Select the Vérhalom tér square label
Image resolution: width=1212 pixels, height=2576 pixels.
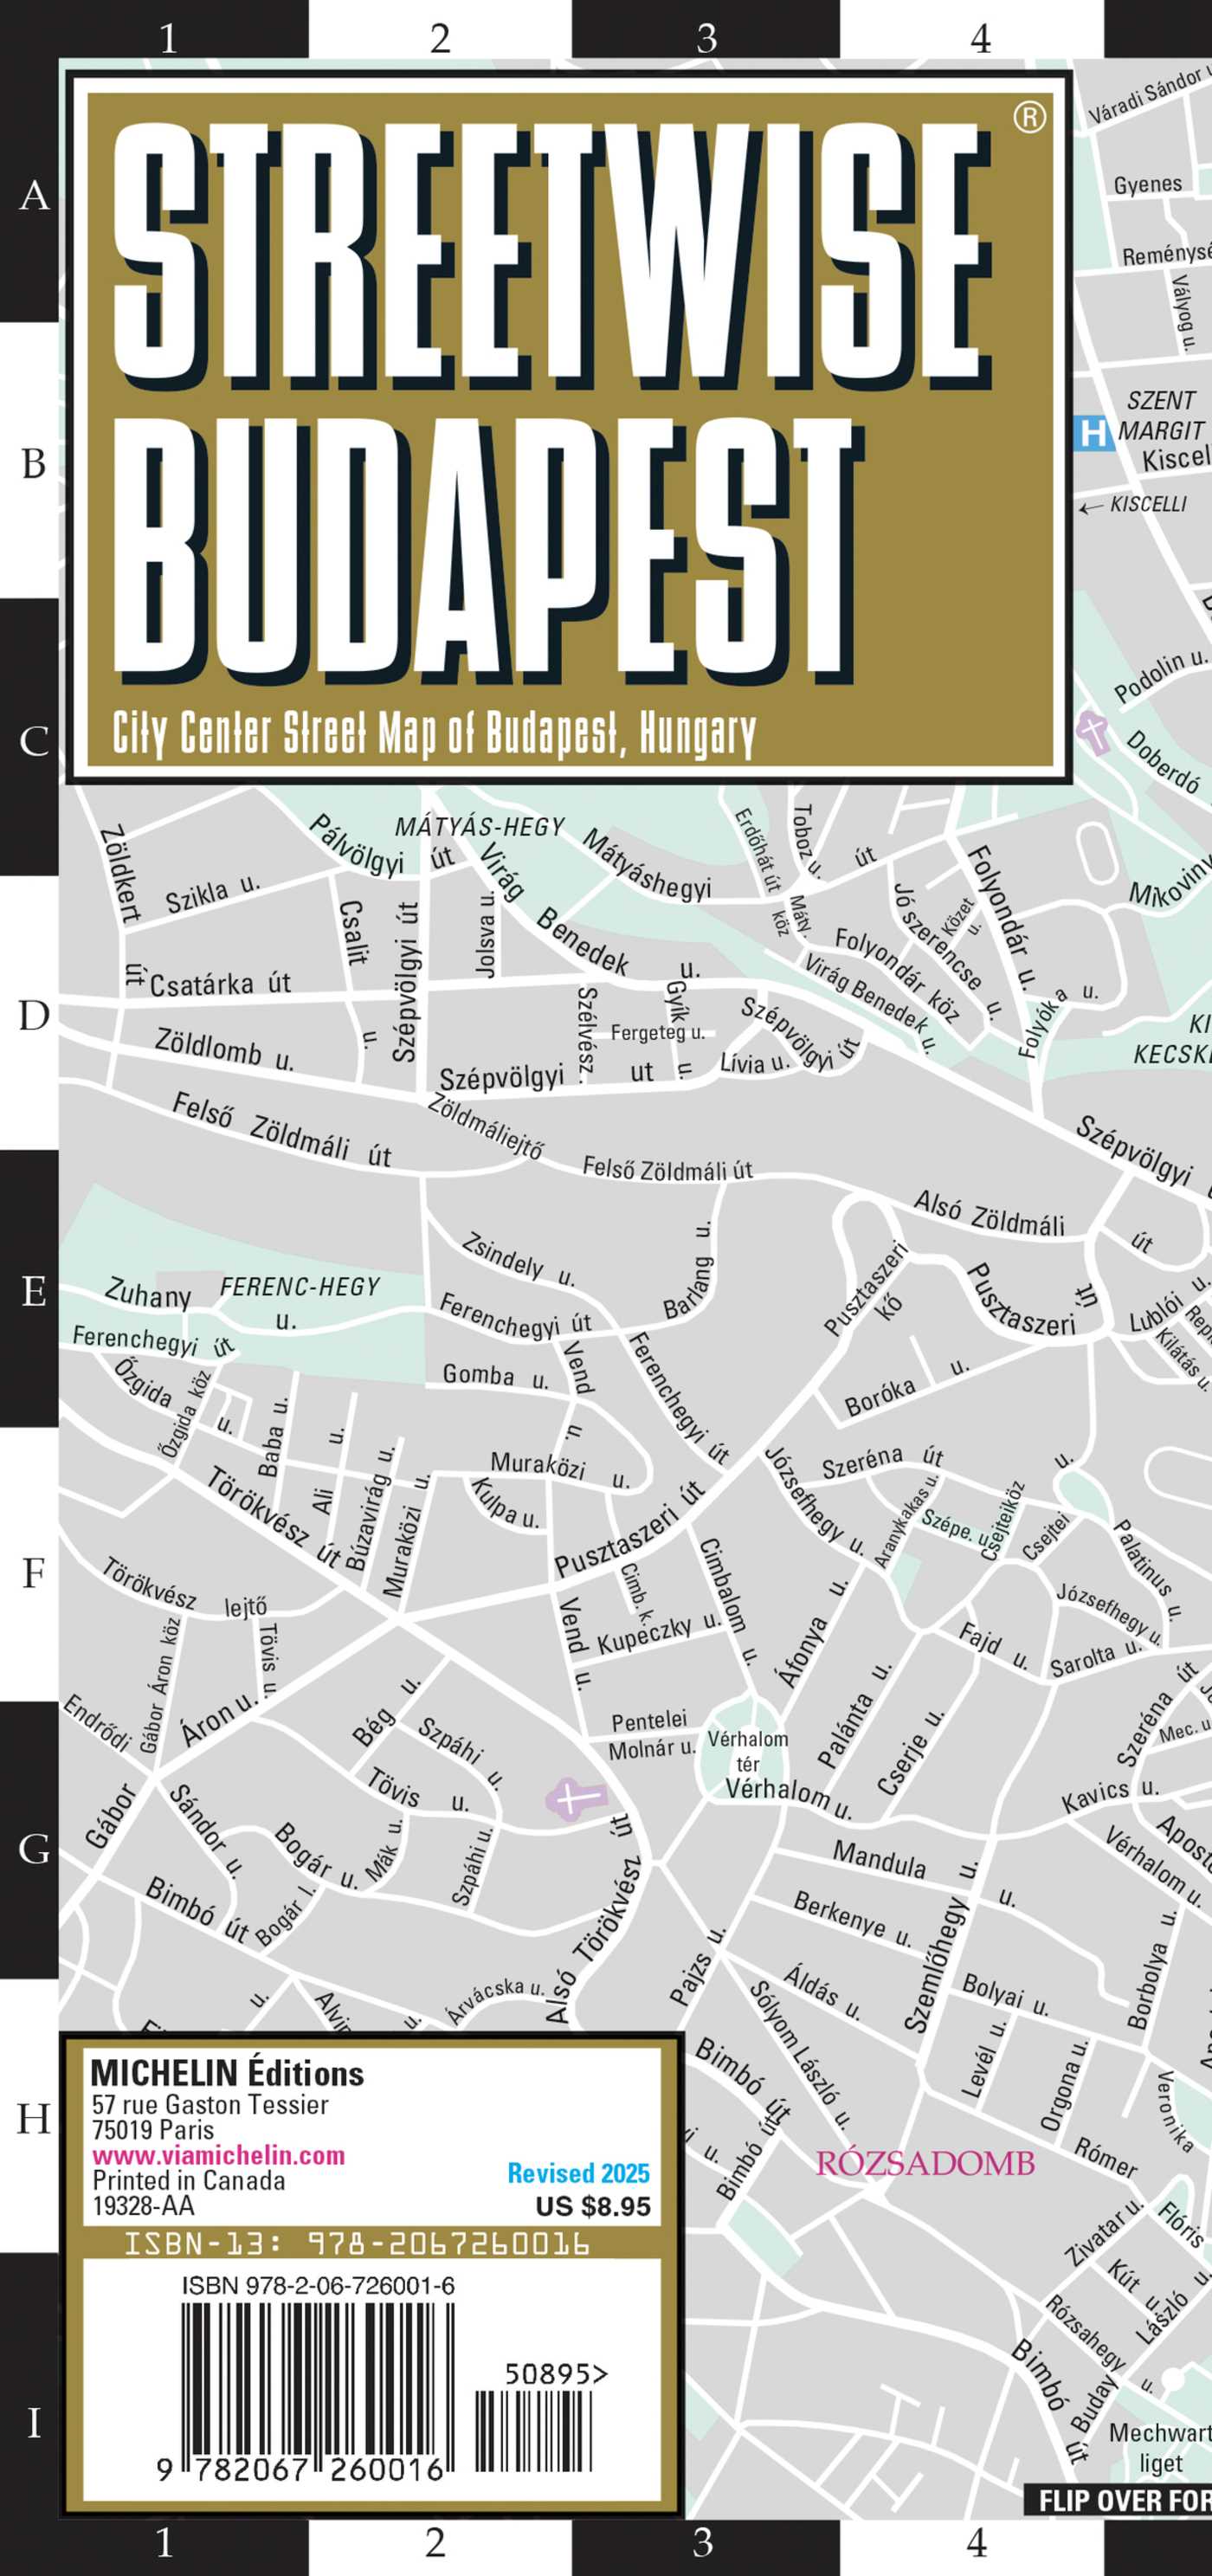(x=748, y=1751)
